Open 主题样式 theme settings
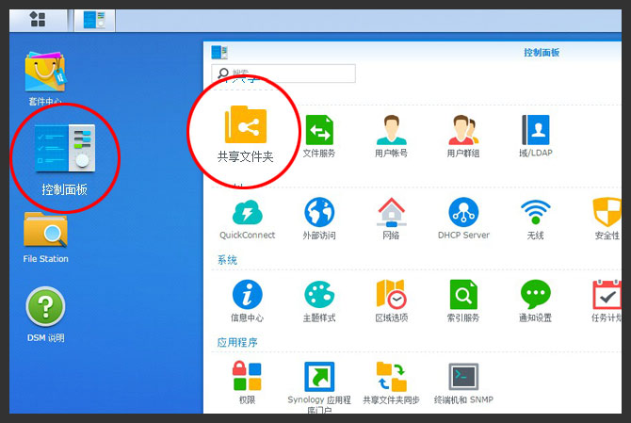This screenshot has width=631, height=423. click(x=319, y=301)
